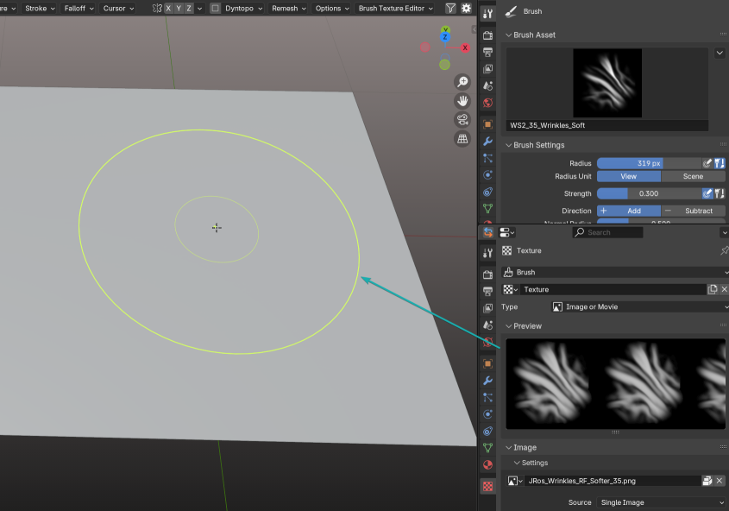The width and height of the screenshot is (729, 511).
Task: Open Scene tab in upper Properties editor
Action: click(487, 85)
